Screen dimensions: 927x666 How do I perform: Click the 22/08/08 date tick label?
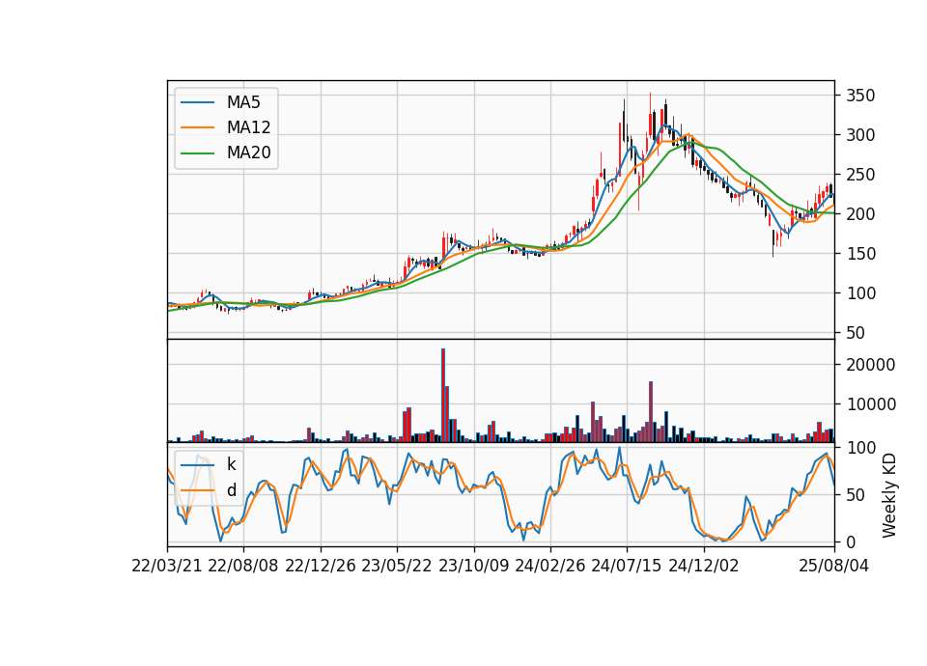[243, 566]
